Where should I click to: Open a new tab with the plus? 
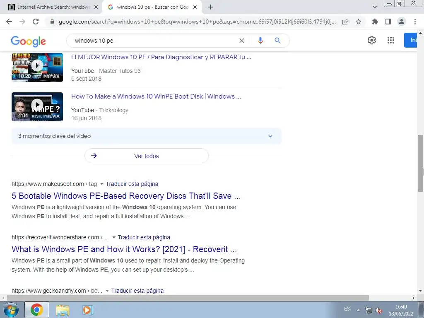[211, 7]
